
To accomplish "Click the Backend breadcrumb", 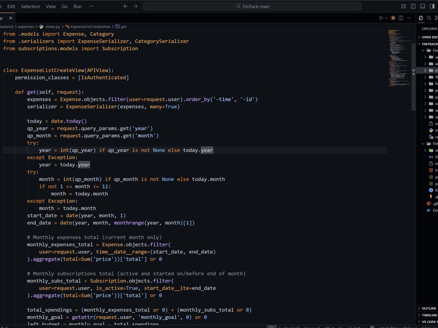I will (x=7, y=27).
